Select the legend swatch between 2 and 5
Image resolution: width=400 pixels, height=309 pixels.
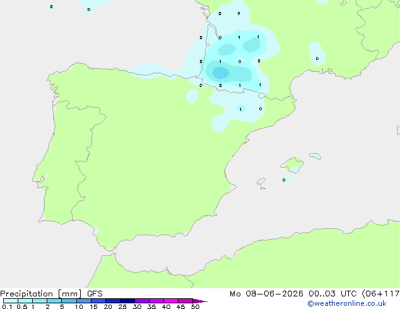point(54,301)
